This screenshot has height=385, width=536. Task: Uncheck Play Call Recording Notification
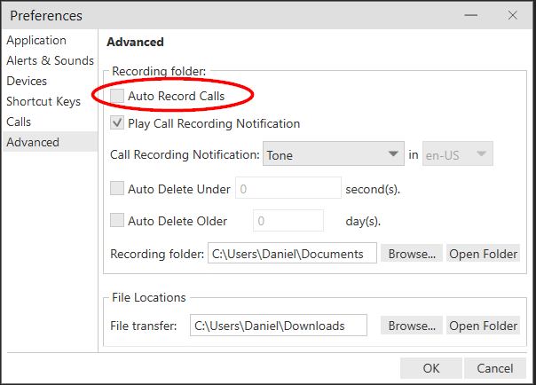coord(117,123)
